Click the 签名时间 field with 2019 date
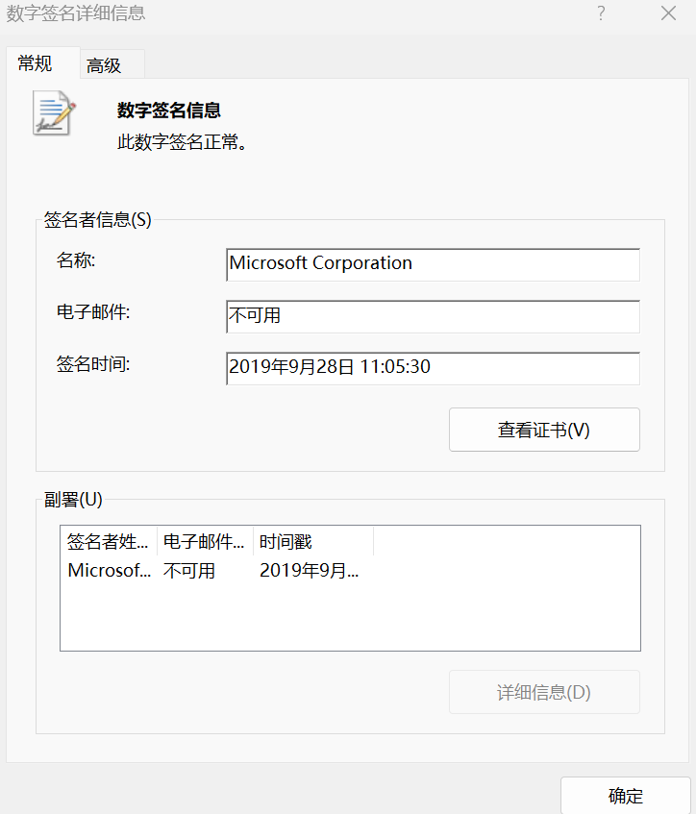 (x=433, y=367)
